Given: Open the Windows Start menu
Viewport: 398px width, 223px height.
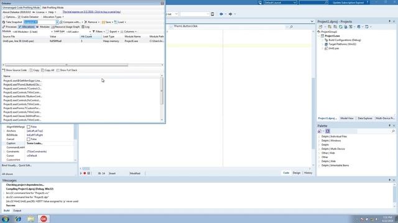Looking at the screenshot, I should [x=6, y=219].
